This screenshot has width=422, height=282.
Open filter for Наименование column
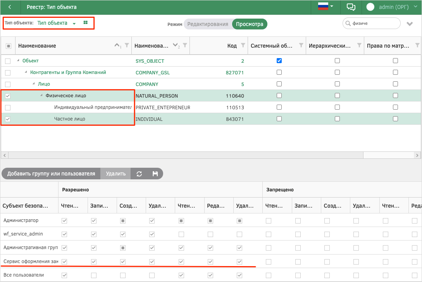tap(127, 45)
